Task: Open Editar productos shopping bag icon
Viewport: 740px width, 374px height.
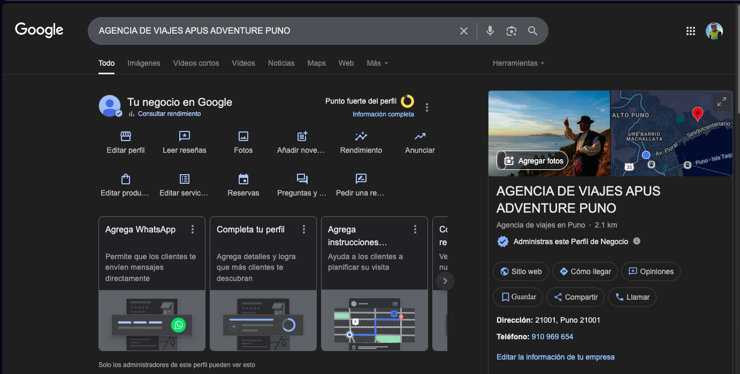Action: 126,179
